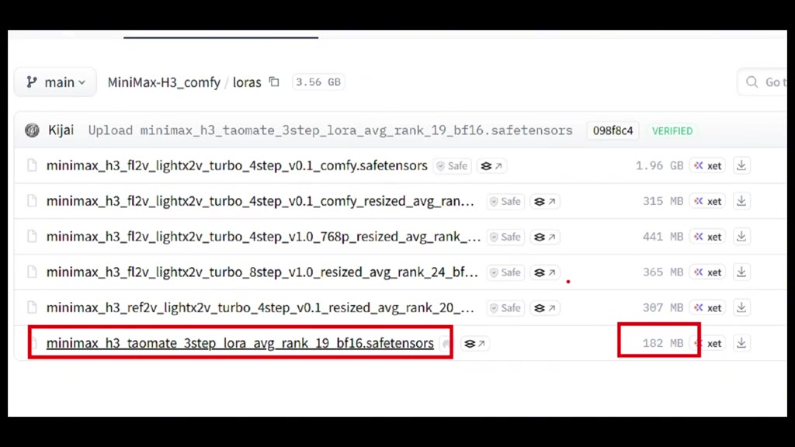Image resolution: width=795 pixels, height=447 pixels.
Task: Click the 1.96 GB file size
Action: (x=660, y=166)
